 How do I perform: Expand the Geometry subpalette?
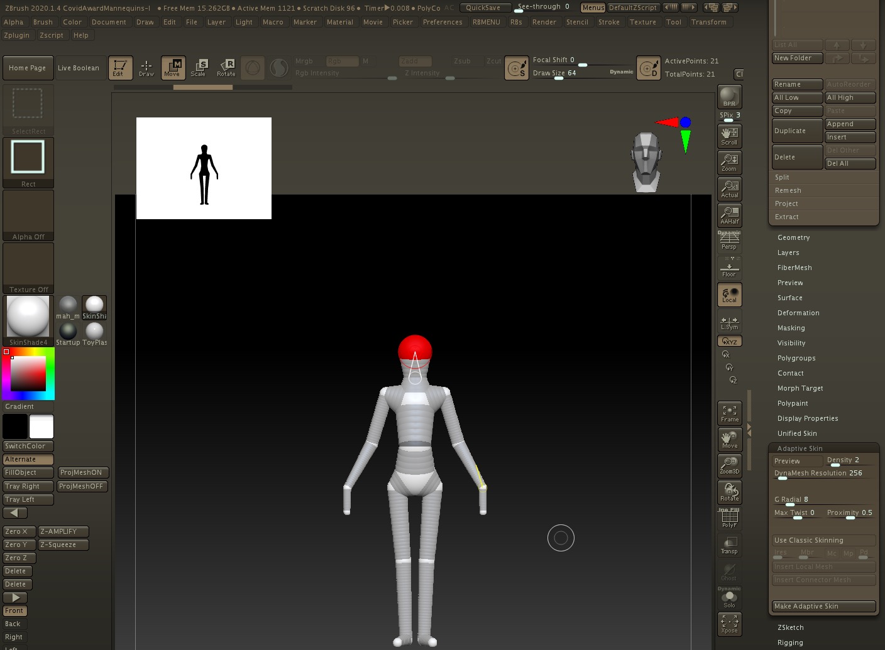point(793,237)
